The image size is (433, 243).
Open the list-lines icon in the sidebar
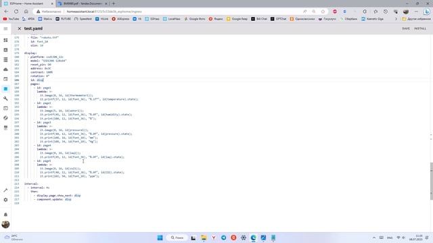click(x=5, y=60)
